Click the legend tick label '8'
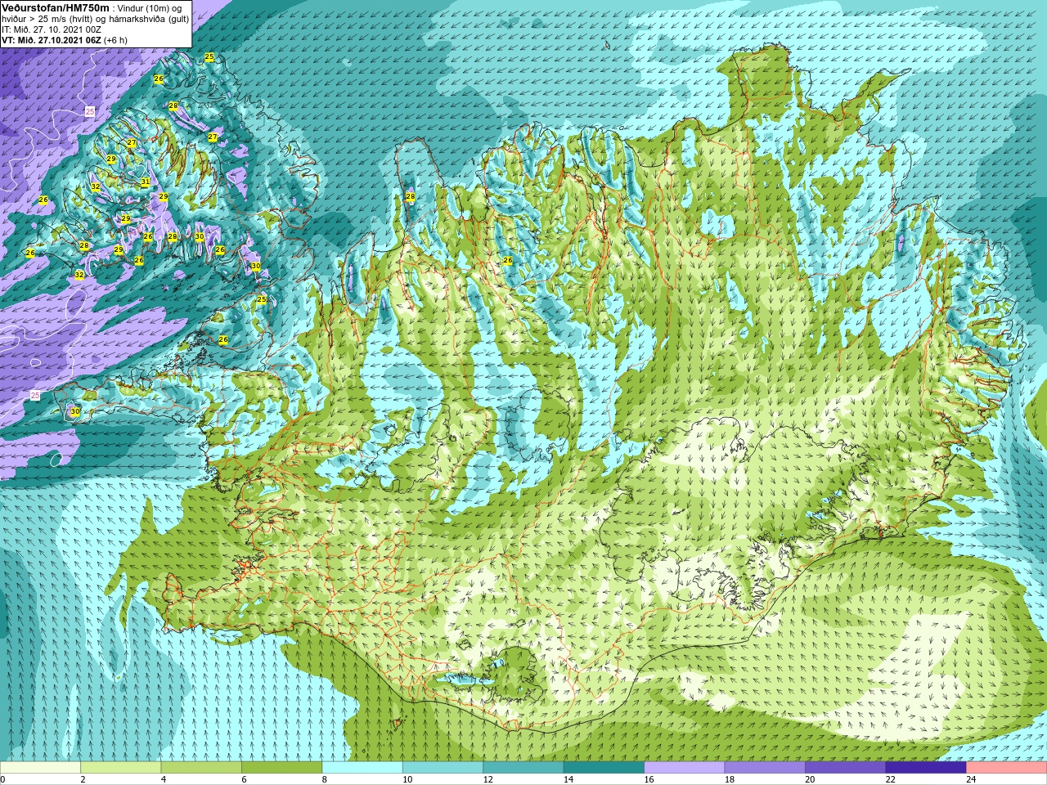1047x785 pixels. (325, 779)
